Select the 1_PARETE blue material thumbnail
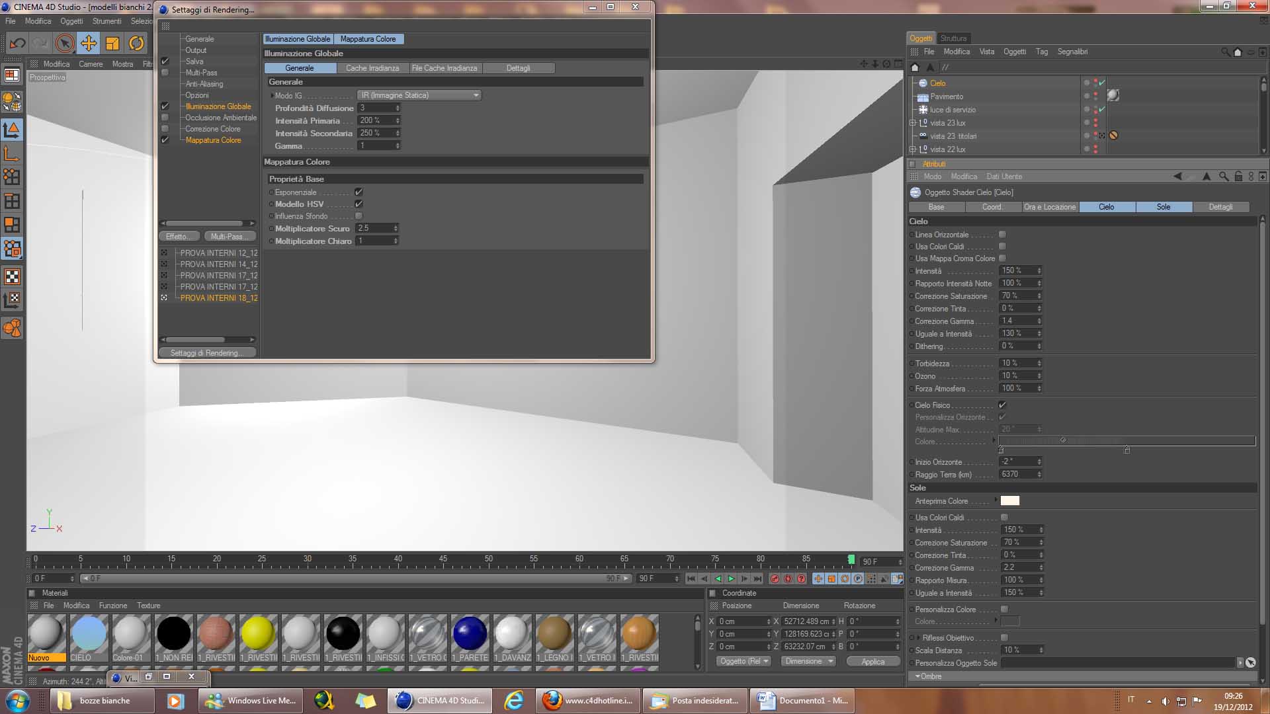The height and width of the screenshot is (714, 1270). pyautogui.click(x=470, y=633)
